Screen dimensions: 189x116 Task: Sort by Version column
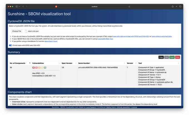(x=131, y=63)
